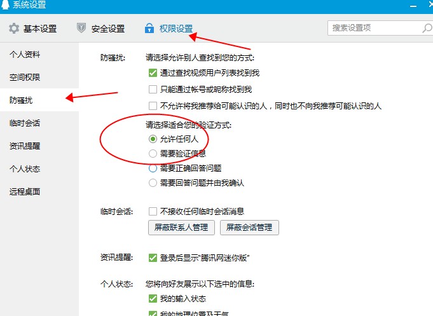433x316 pixels.
Task: Open the 权限设置 tab
Action: pos(175,29)
